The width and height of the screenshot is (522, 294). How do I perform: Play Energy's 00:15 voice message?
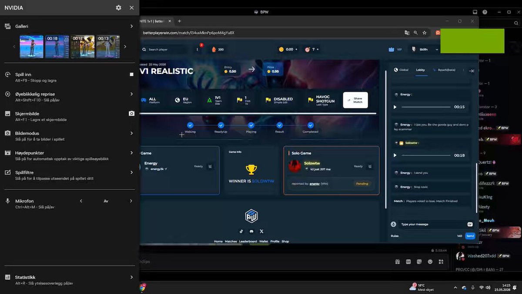pyautogui.click(x=395, y=107)
